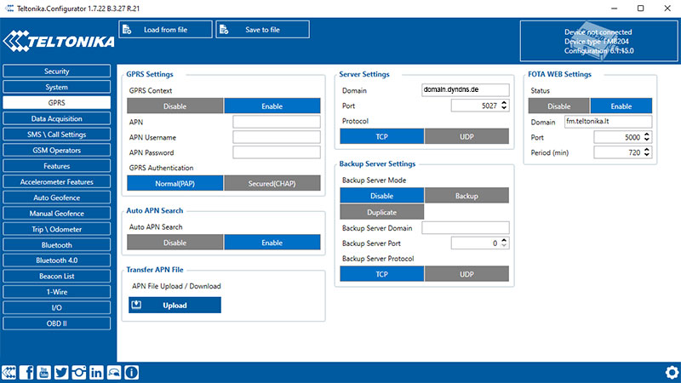
Task: Click the APN Username input field
Action: (276, 137)
